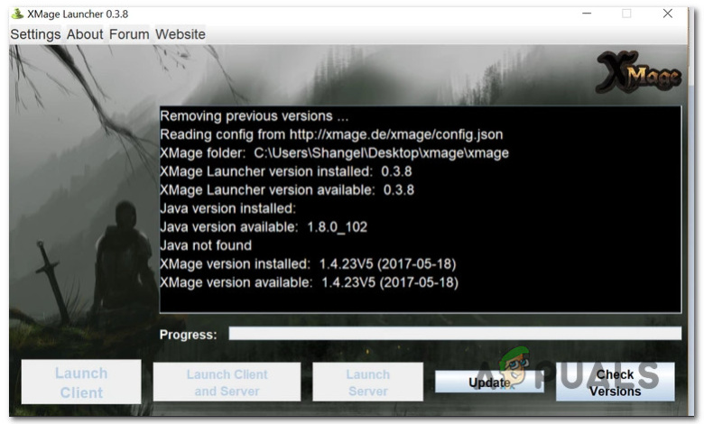Open the Forum menu item
704x424 pixels.
pyautogui.click(x=129, y=34)
